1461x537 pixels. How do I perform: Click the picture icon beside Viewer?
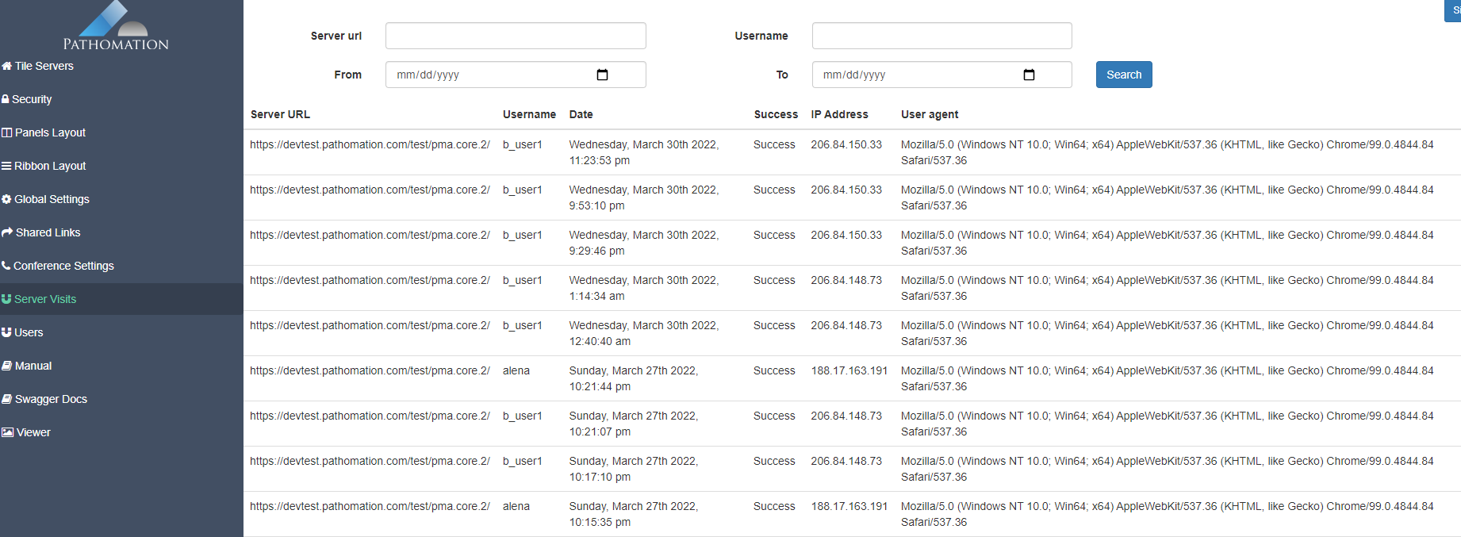tap(7, 432)
